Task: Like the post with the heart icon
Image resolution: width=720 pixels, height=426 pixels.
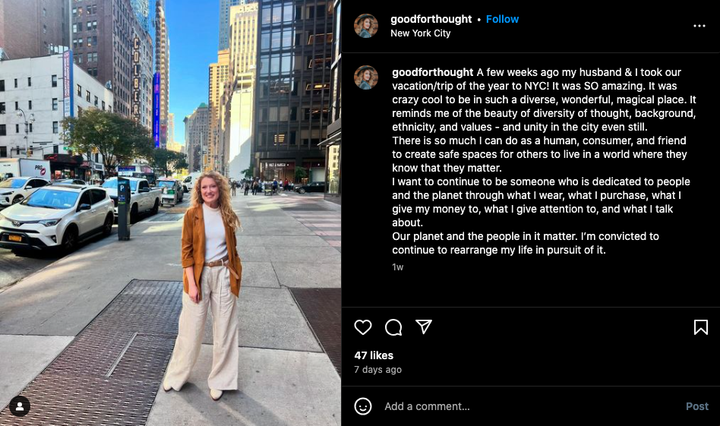Action: [363, 327]
